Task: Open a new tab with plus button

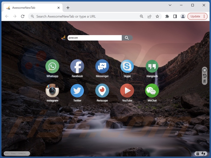Action: 68,8
